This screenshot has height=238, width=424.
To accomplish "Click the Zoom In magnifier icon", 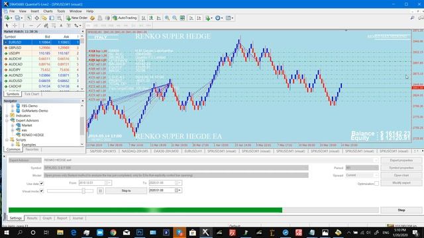I will [x=167, y=18].
